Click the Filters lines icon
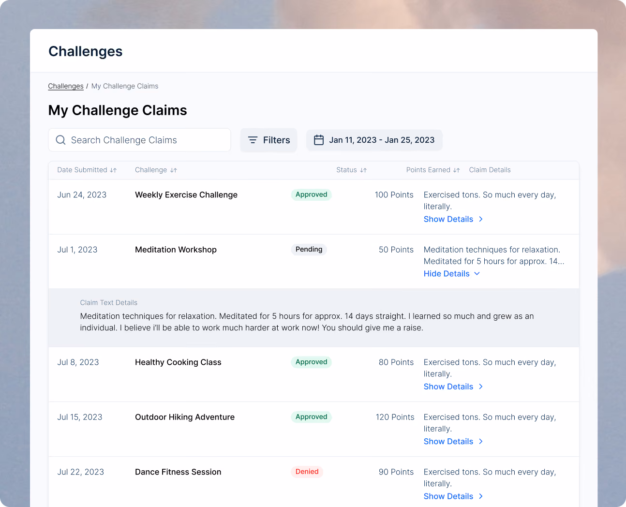The height and width of the screenshot is (507, 626). 253,140
